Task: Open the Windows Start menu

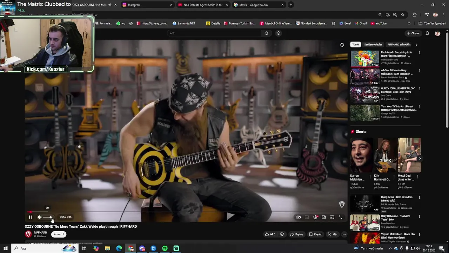Action: point(6,248)
